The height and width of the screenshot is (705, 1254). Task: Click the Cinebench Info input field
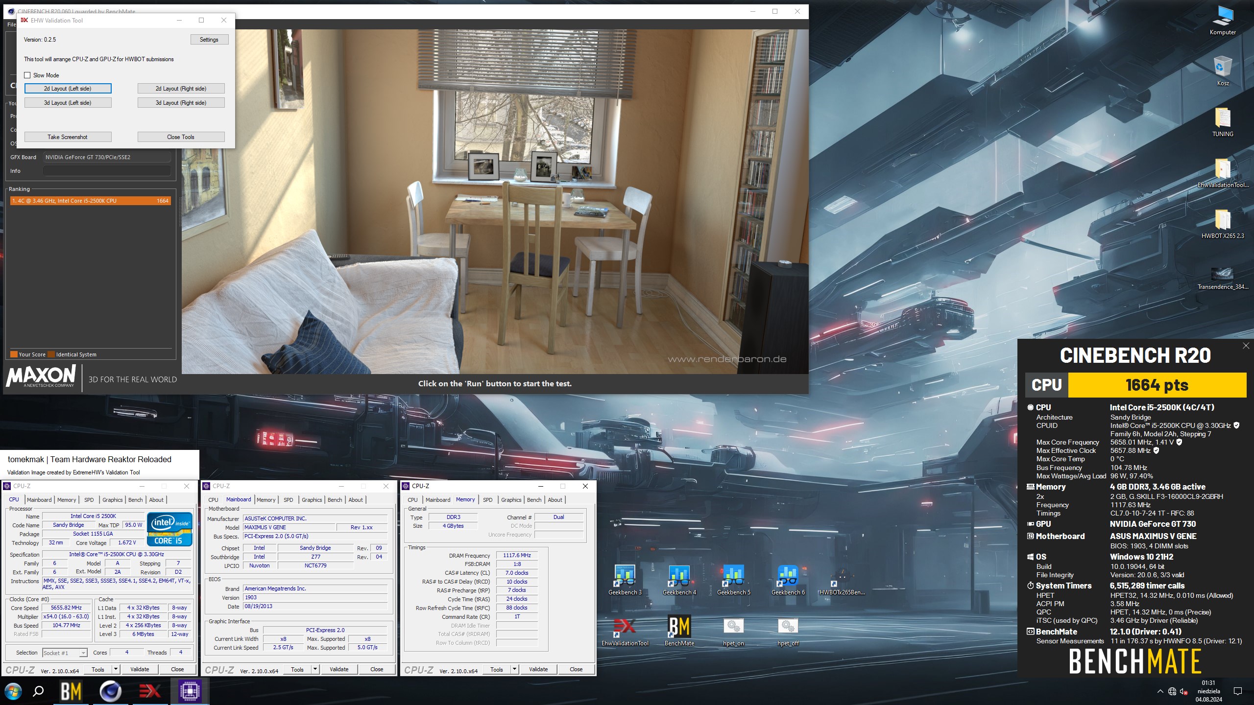[x=107, y=171]
